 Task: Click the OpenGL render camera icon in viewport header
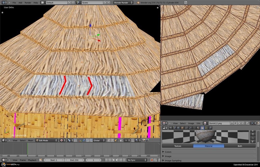144,140
